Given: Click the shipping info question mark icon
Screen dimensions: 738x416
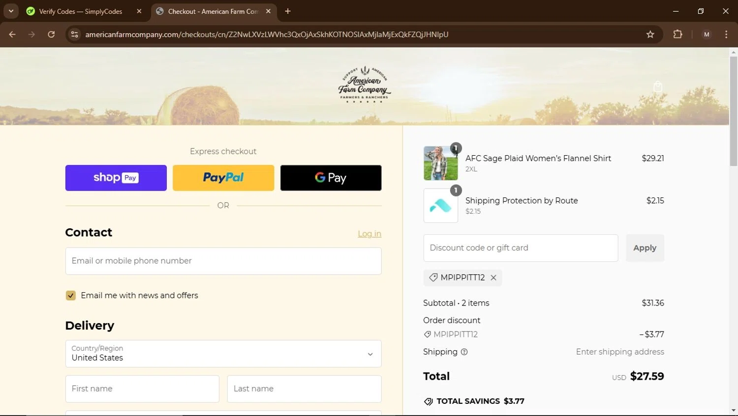Looking at the screenshot, I should pos(464,352).
